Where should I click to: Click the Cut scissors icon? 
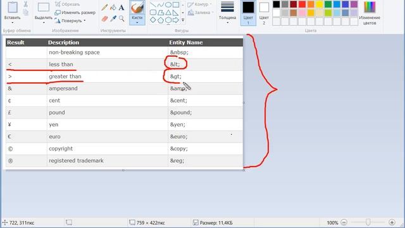(25, 4)
